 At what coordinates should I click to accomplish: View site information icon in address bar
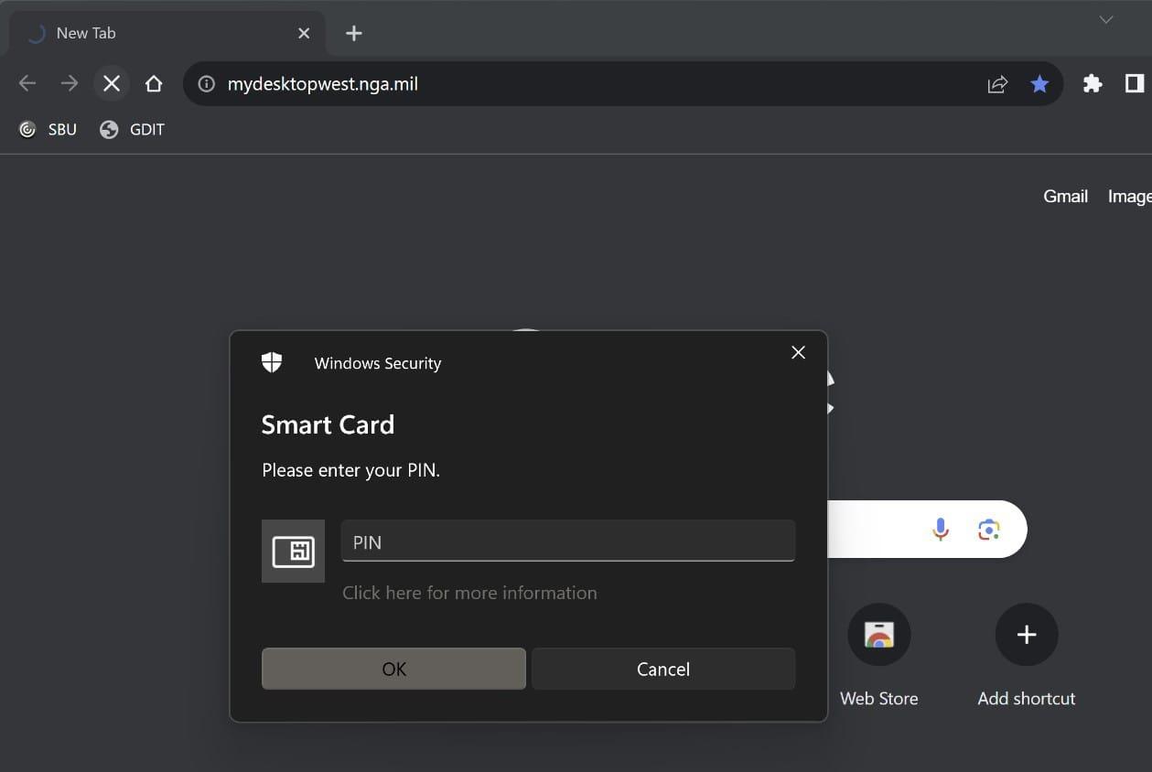click(208, 84)
